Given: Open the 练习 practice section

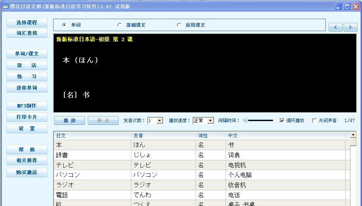Looking at the screenshot, I should (27, 76).
